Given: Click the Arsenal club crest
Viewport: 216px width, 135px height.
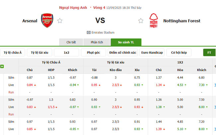Looking at the screenshot, I should (x=47, y=21).
